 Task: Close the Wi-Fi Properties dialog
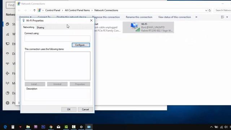tap(91, 21)
